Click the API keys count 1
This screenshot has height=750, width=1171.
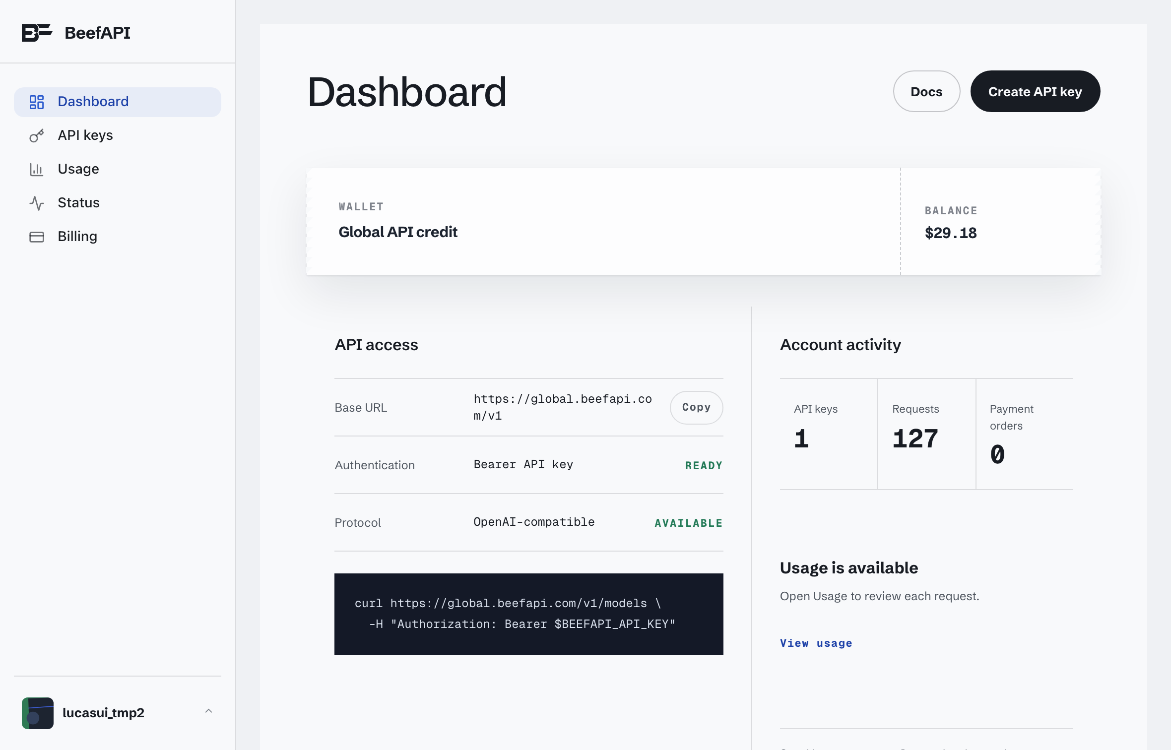point(801,439)
